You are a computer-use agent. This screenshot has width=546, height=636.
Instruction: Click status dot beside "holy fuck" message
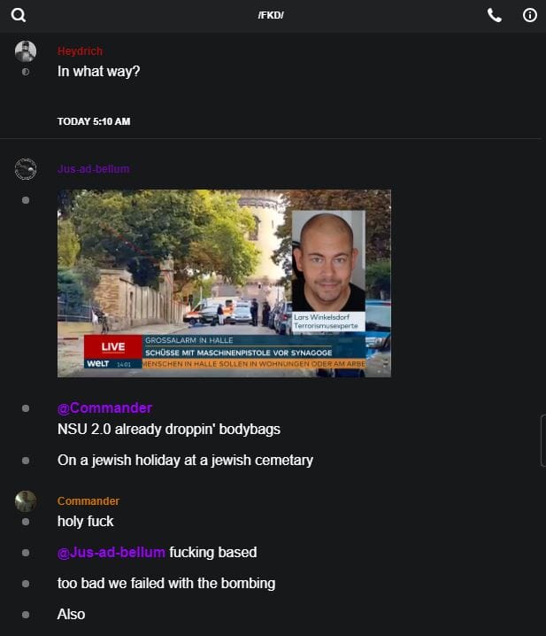coord(26,522)
